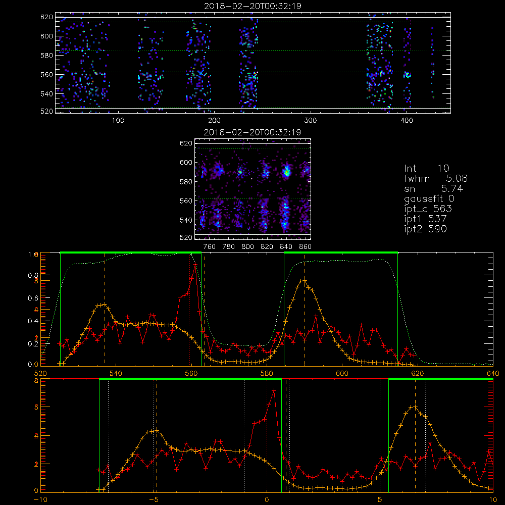Click tick label '820' under the middle image
The image size is (505, 505).
point(267,247)
